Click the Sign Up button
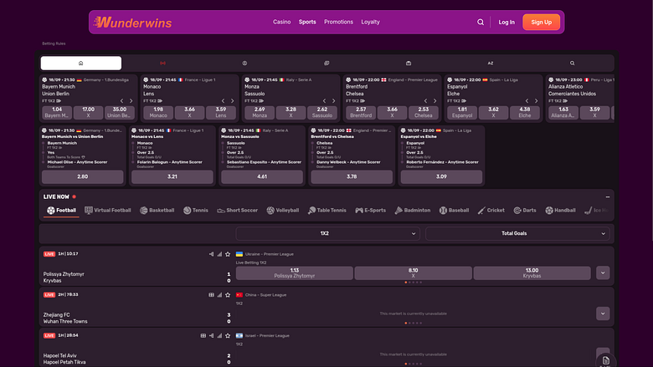 pos(541,23)
